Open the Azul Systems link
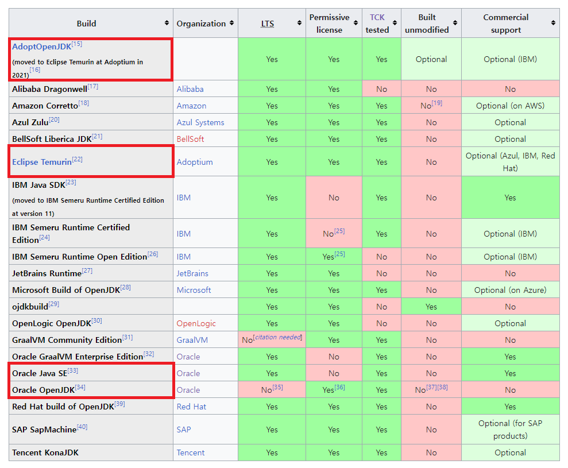 (x=200, y=122)
